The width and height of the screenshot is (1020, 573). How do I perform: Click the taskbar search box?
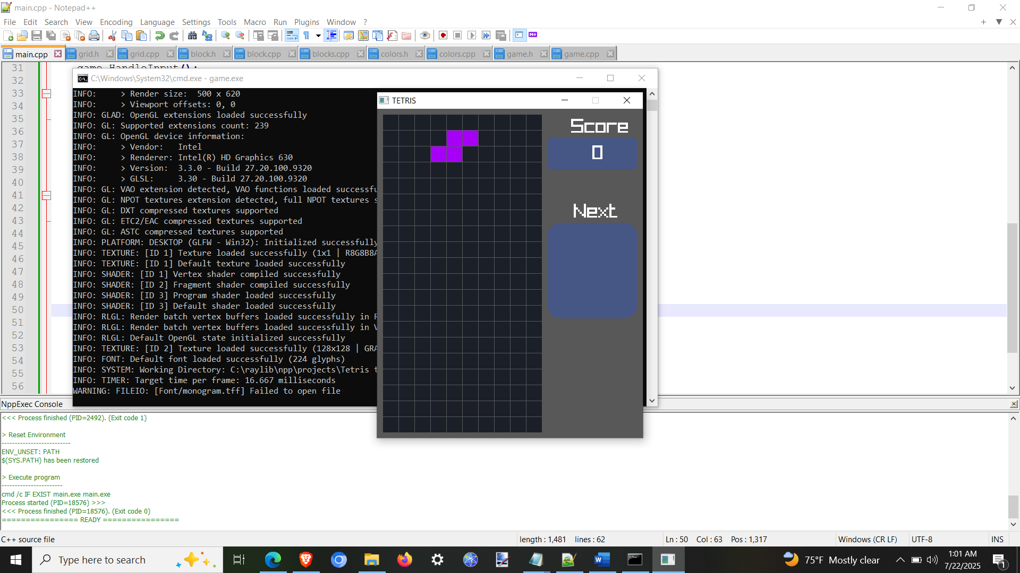point(127,560)
